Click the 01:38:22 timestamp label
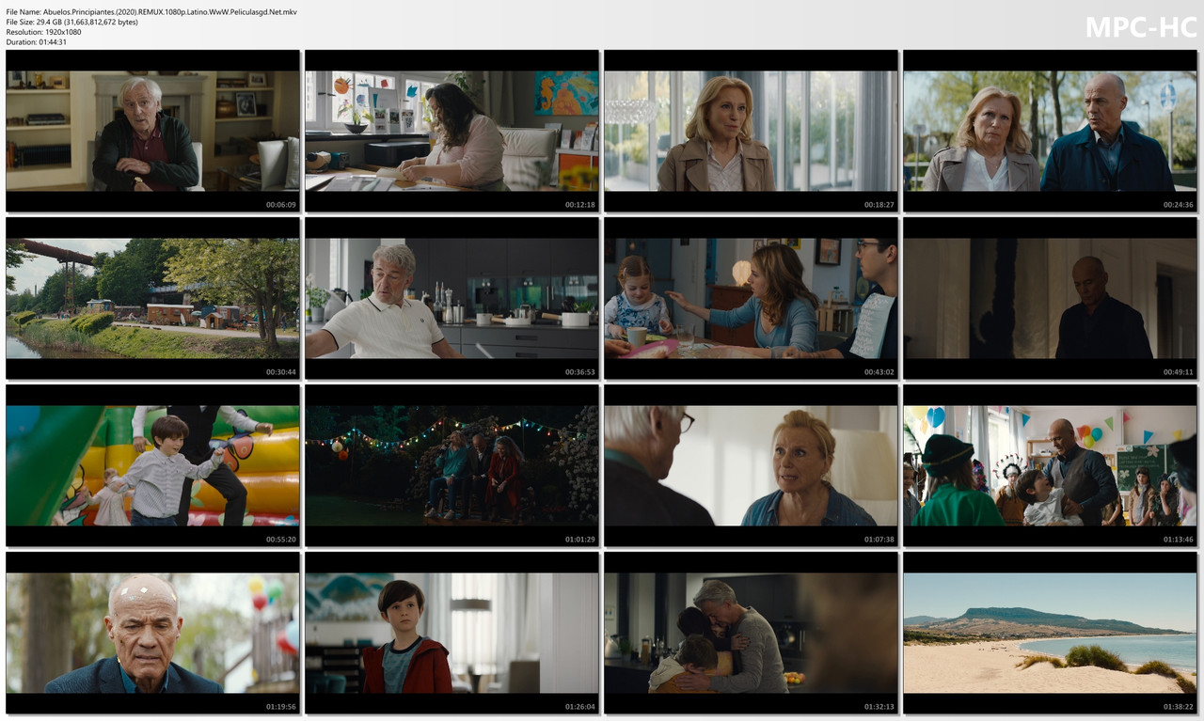Image resolution: width=1204 pixels, height=721 pixels. point(1178,706)
